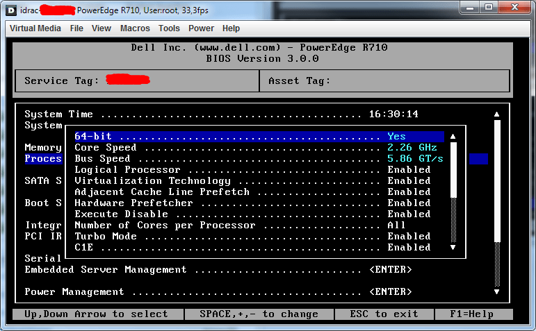Click the 16:30:14 time value
Viewport: 536px width, 331px height.
click(x=393, y=114)
